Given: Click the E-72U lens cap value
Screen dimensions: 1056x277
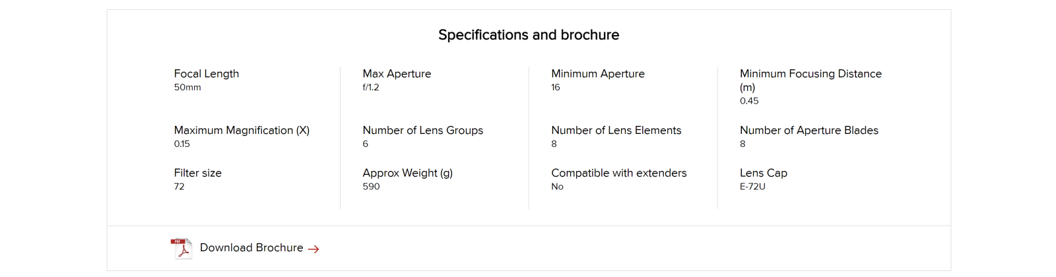Looking at the screenshot, I should 752,187.
